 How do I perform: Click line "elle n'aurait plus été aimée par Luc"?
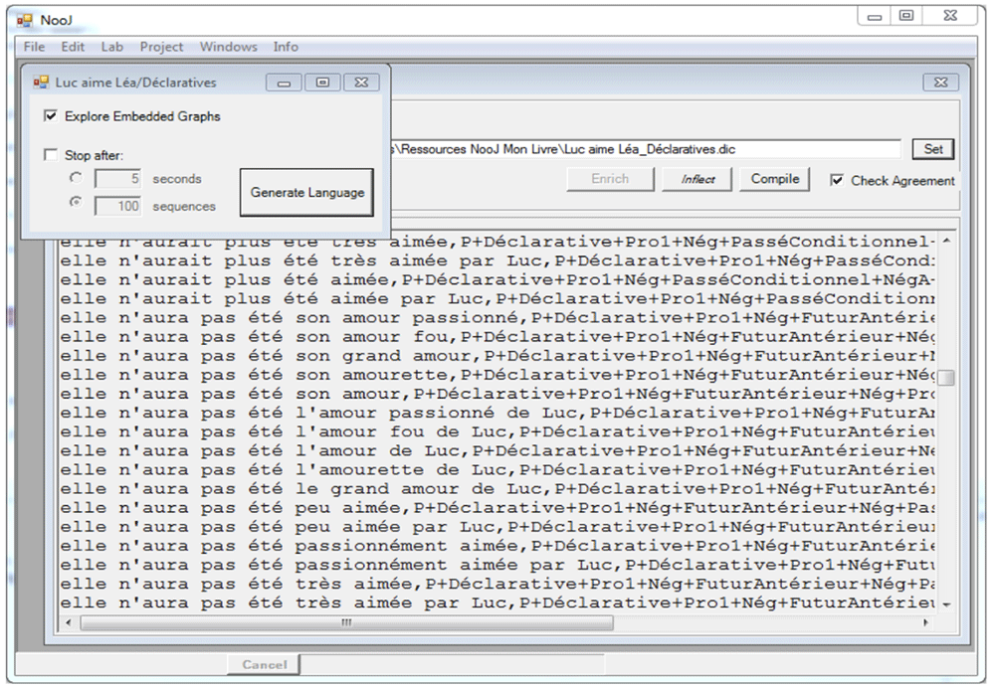pyautogui.click(x=497, y=298)
